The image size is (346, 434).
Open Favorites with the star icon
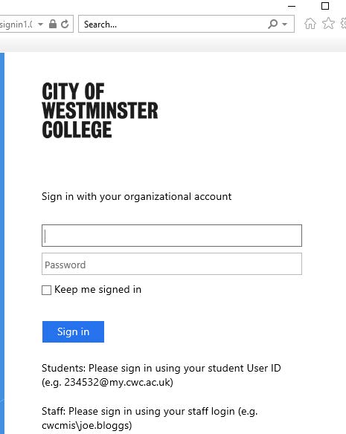[328, 23]
